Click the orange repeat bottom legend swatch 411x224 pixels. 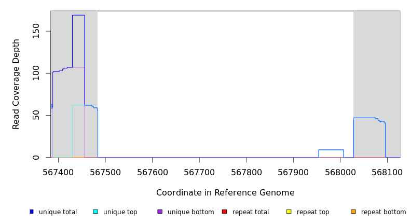pos(353,212)
